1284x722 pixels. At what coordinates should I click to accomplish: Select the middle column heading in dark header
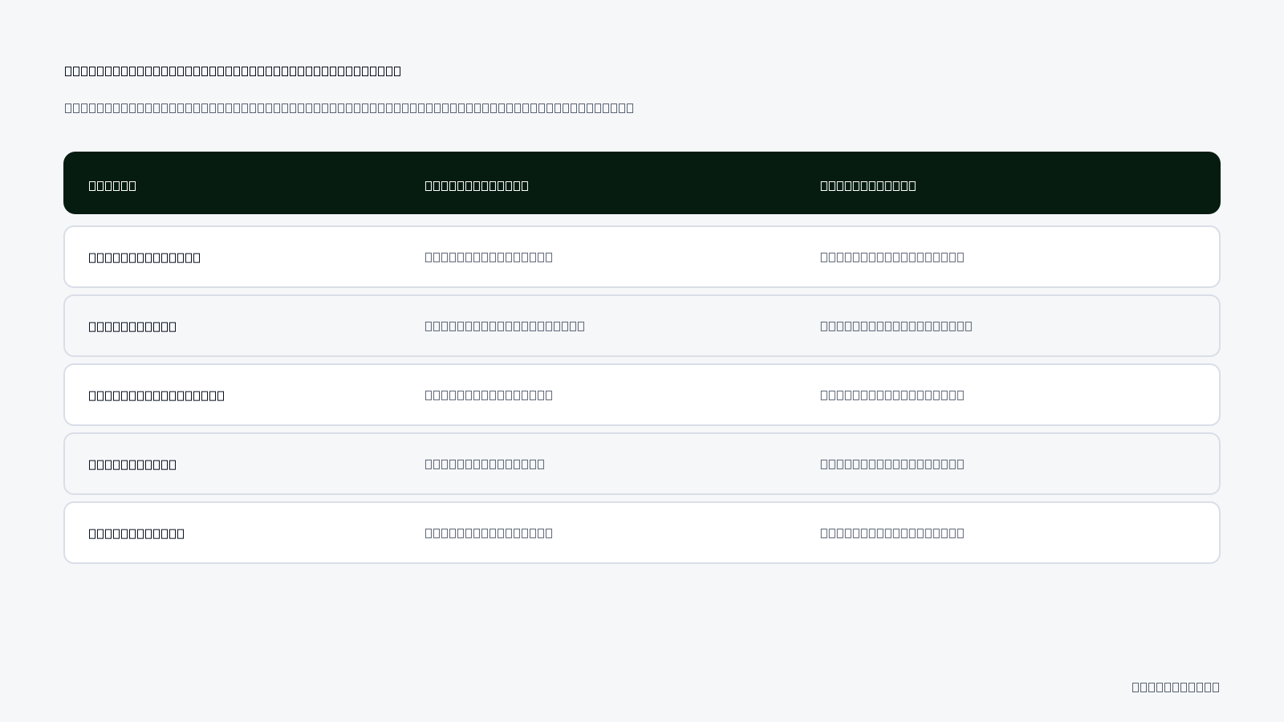pyautogui.click(x=477, y=185)
